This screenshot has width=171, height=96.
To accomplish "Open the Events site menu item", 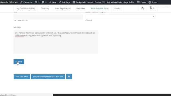I will [x=117, y=8].
